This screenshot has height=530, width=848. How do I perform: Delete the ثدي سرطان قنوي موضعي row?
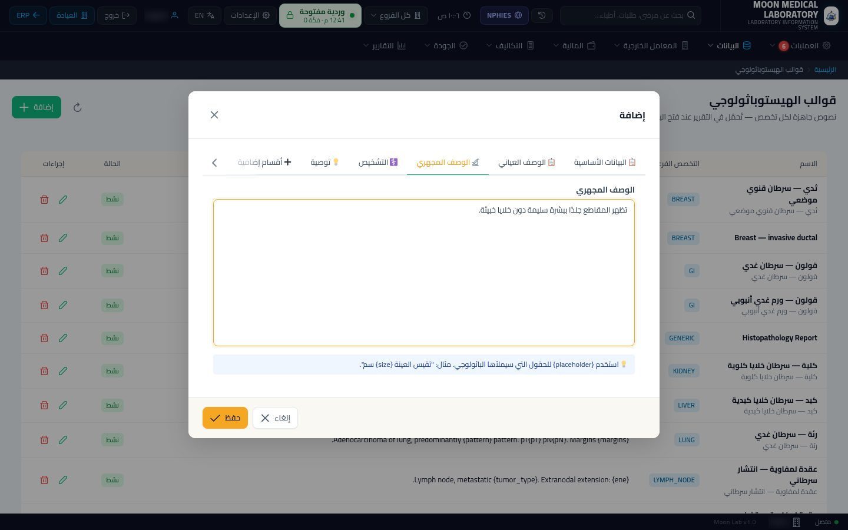[44, 200]
